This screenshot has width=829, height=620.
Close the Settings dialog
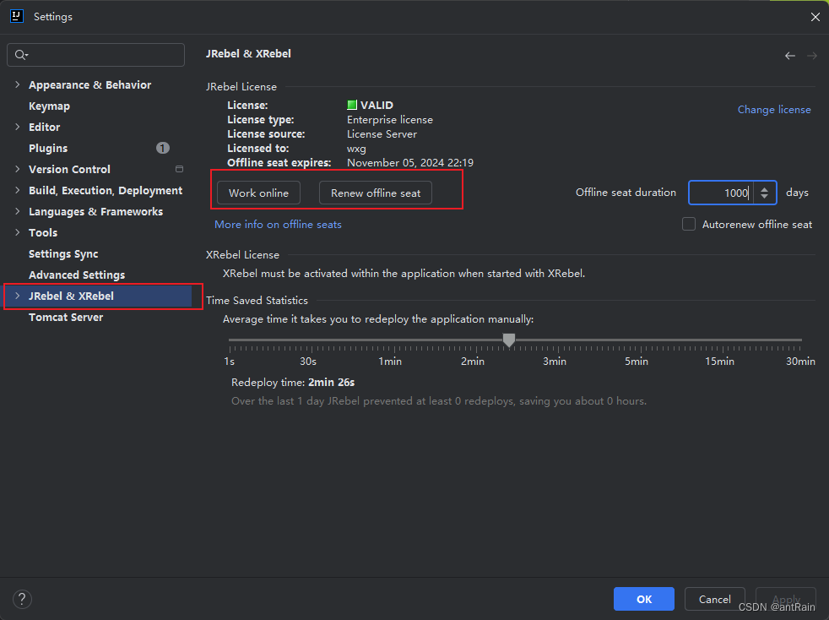(815, 17)
